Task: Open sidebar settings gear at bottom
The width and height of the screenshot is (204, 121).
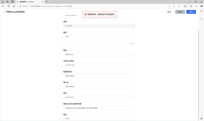Action: coord(201,118)
